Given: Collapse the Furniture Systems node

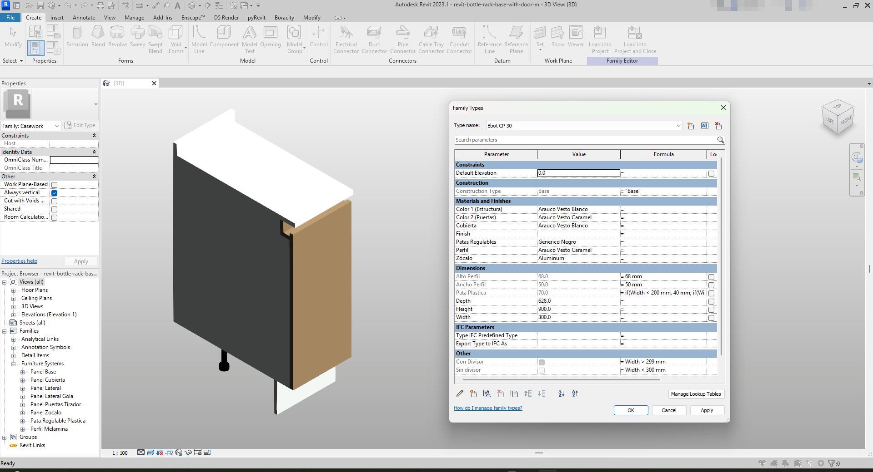Looking at the screenshot, I should [14, 364].
